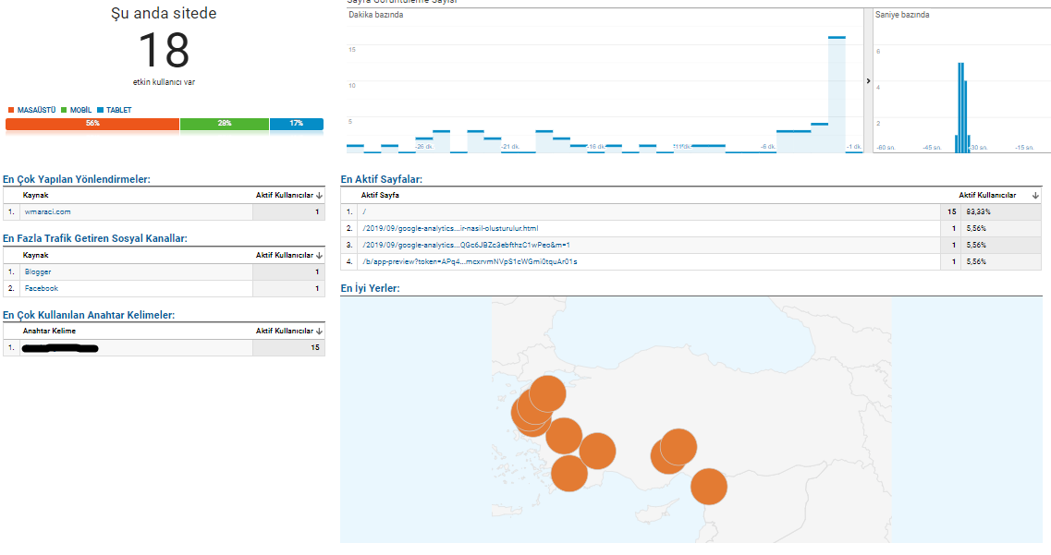
Task: Click the blue TABLET legend square
Action: (x=100, y=110)
